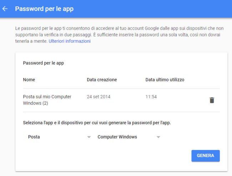Click the Data ultimo utilizzo column header
Image resolution: width=232 pixels, height=176 pixels.
click(165, 80)
